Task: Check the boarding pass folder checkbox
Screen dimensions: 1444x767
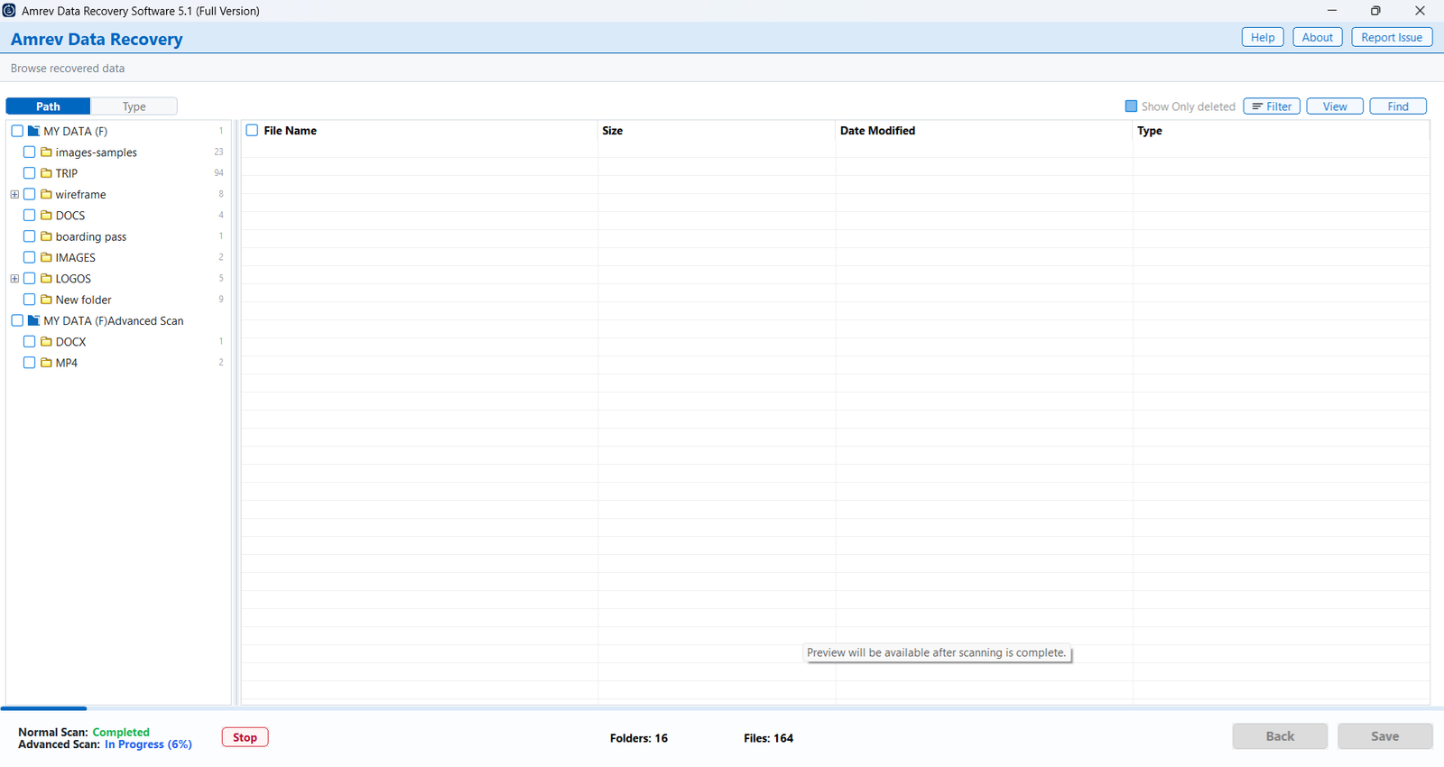Action: click(x=30, y=236)
